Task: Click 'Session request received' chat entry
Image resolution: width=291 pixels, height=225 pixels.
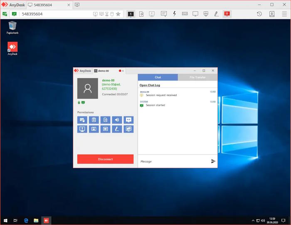Action: [161, 95]
